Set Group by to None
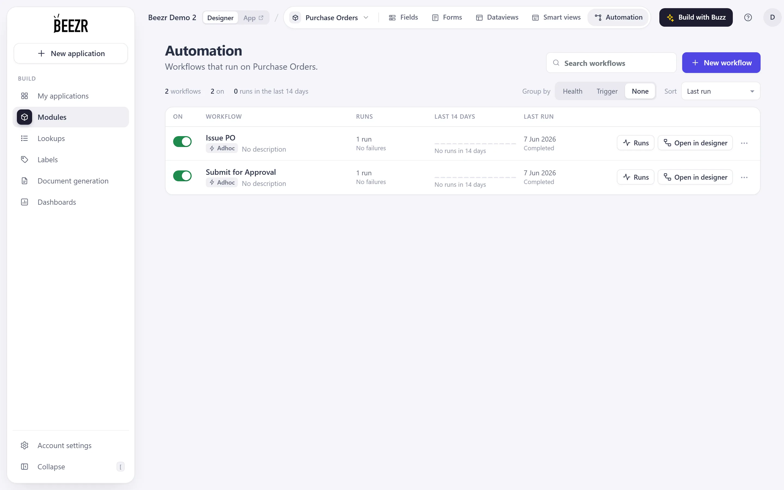The width and height of the screenshot is (784, 490). coord(640,91)
